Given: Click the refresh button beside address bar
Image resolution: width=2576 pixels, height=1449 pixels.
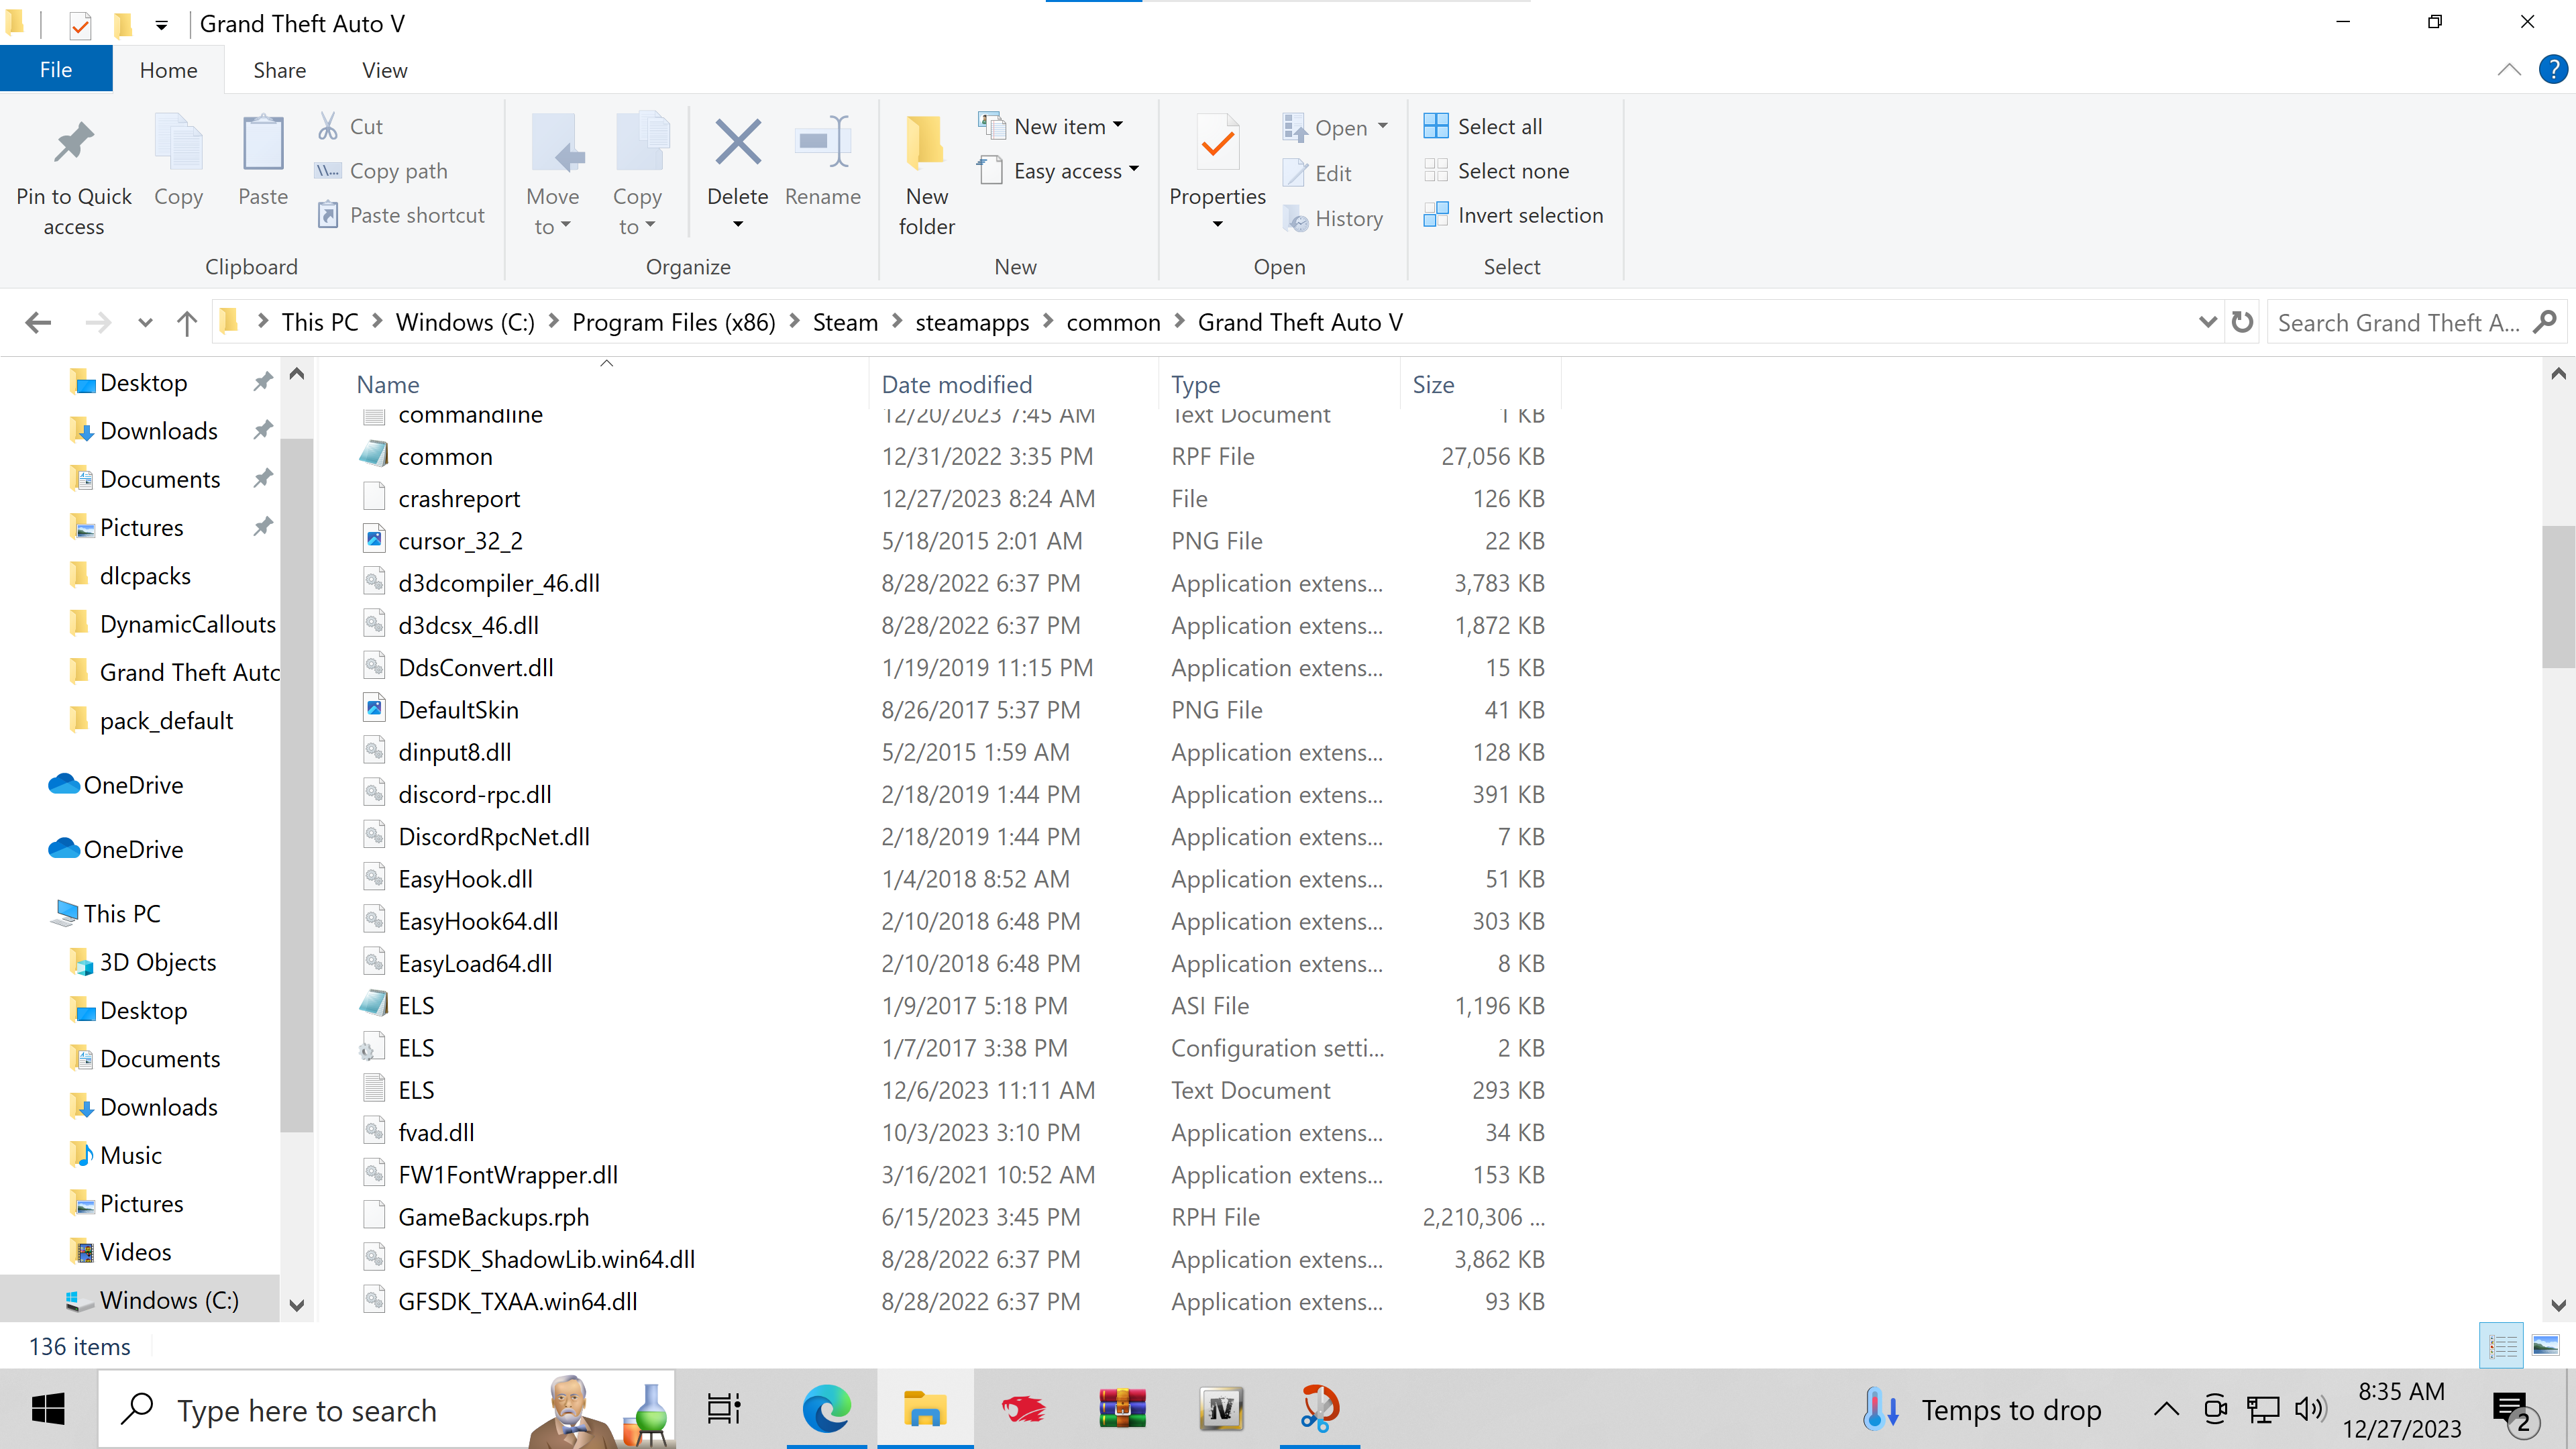Looking at the screenshot, I should click(x=2243, y=322).
